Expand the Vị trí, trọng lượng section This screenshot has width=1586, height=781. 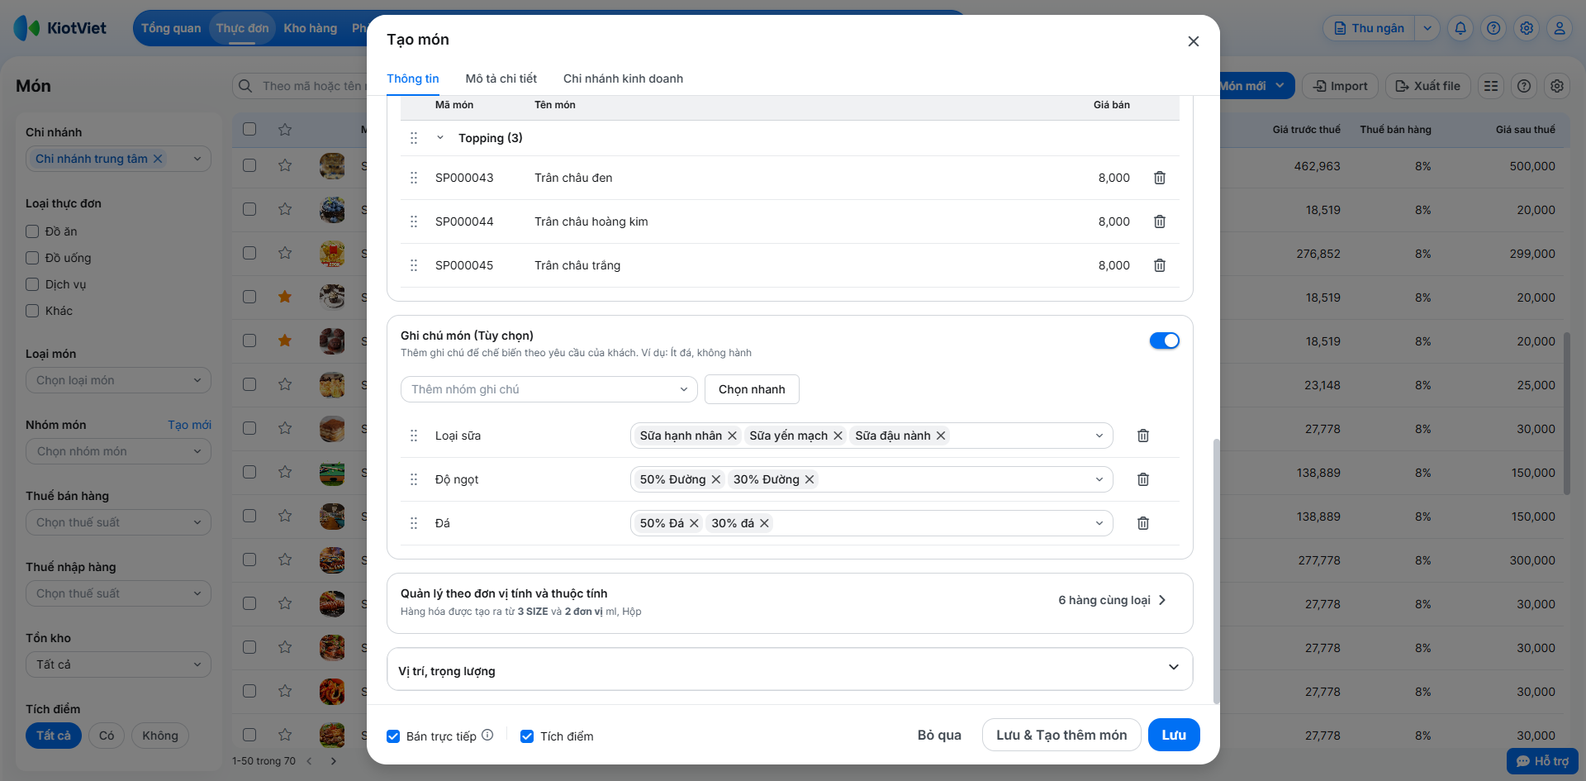(1173, 668)
